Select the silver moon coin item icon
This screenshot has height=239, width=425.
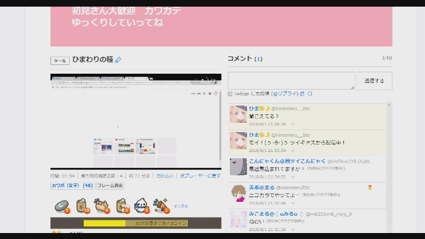62,206
